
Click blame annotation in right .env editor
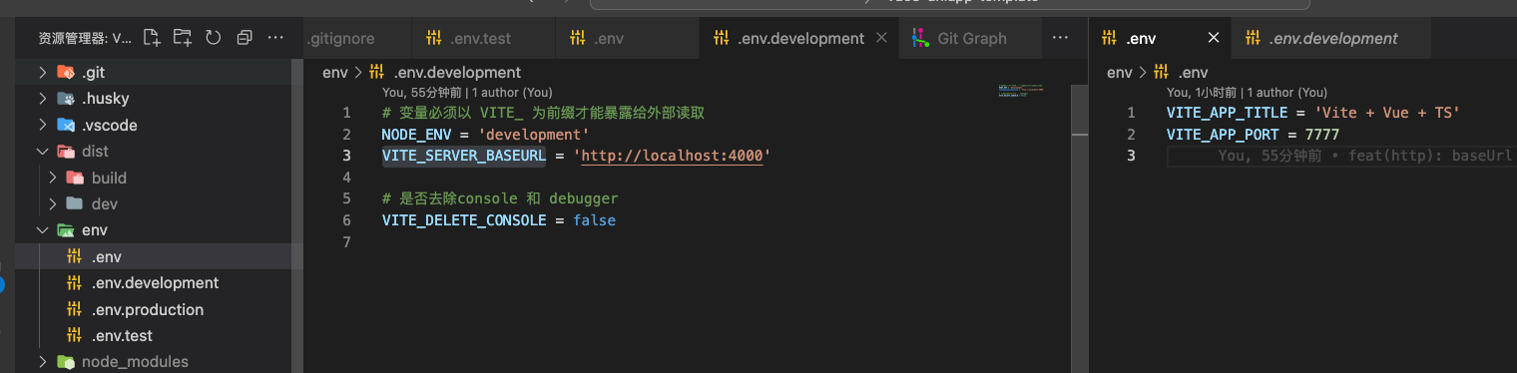[1247, 92]
